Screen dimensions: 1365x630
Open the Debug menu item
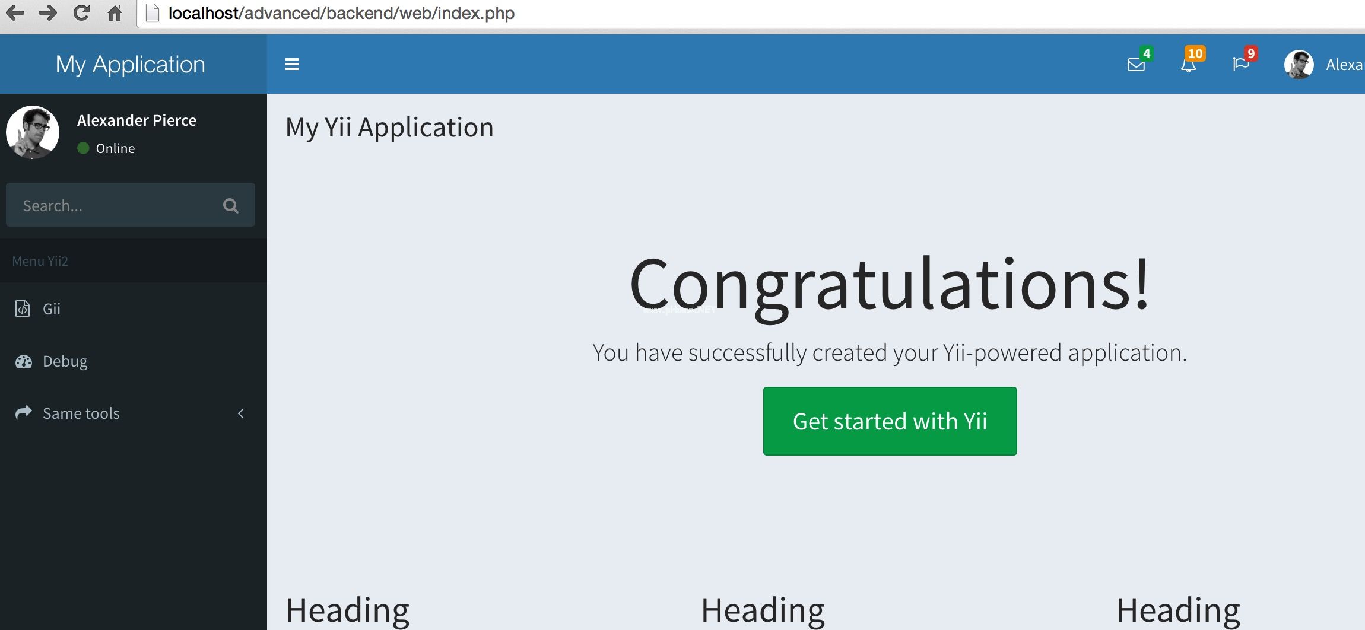(65, 361)
